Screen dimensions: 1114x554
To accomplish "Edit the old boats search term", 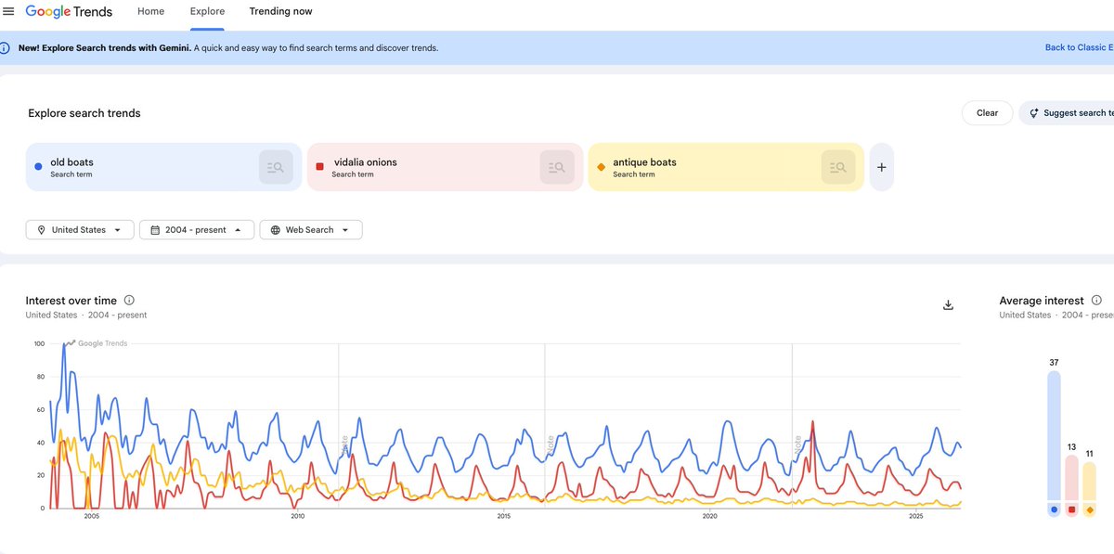I will 163,167.
